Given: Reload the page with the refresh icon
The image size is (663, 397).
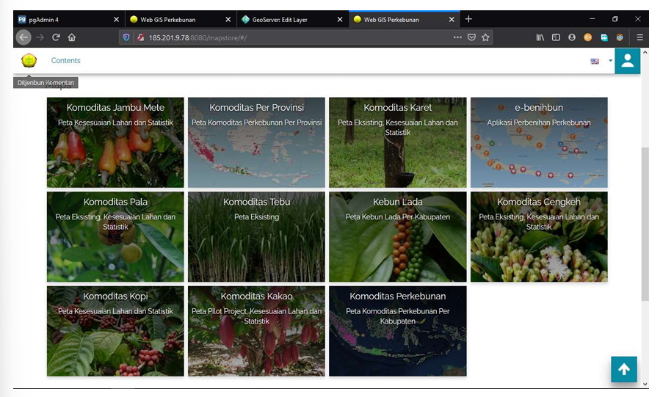Looking at the screenshot, I should [56, 37].
